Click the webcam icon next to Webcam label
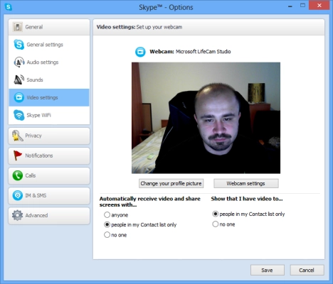 coord(140,52)
